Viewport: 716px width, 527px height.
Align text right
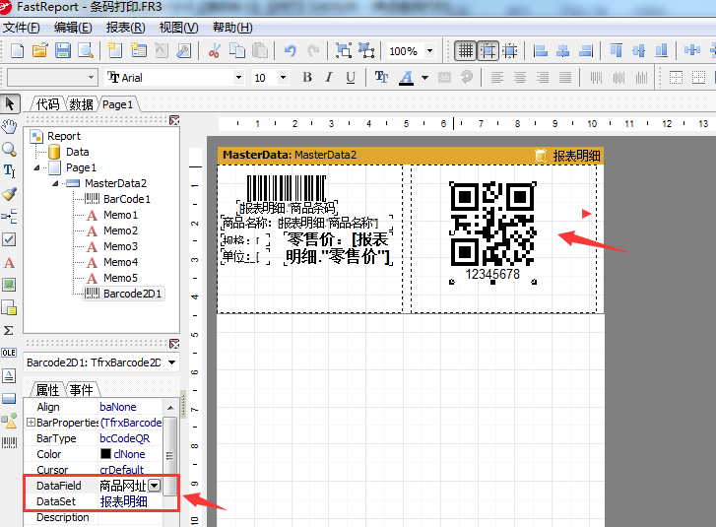coord(543,78)
